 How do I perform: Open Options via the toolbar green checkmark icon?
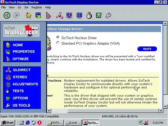pos(99,15)
